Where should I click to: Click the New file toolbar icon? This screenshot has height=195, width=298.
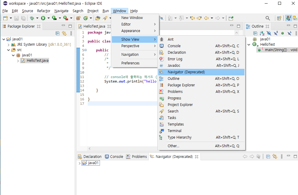coord(6,18)
